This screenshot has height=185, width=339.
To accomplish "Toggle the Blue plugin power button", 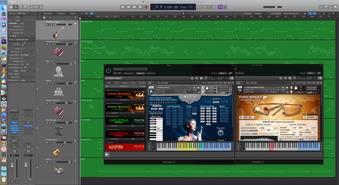I will [108, 70].
